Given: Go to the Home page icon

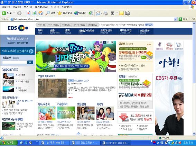Looking at the screenshot, I should (40, 13).
